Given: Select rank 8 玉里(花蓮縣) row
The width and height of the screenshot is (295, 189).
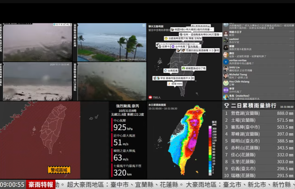Looking at the screenshot, I should 259,162.
